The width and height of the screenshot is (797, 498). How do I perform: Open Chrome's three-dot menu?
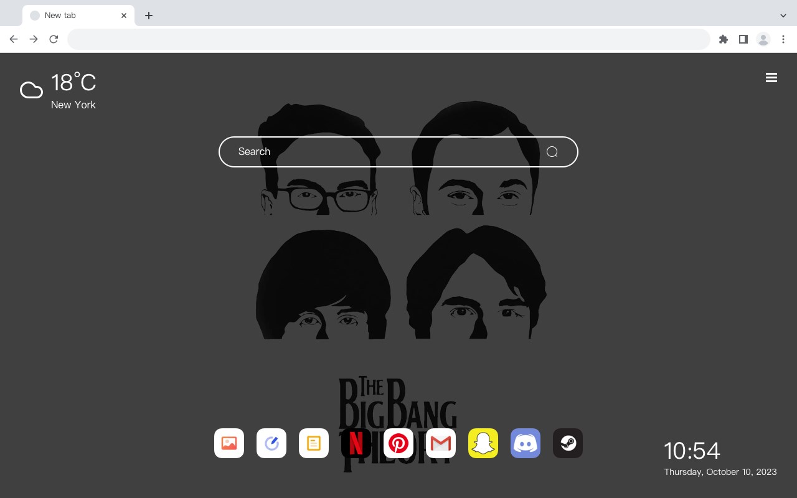point(783,39)
